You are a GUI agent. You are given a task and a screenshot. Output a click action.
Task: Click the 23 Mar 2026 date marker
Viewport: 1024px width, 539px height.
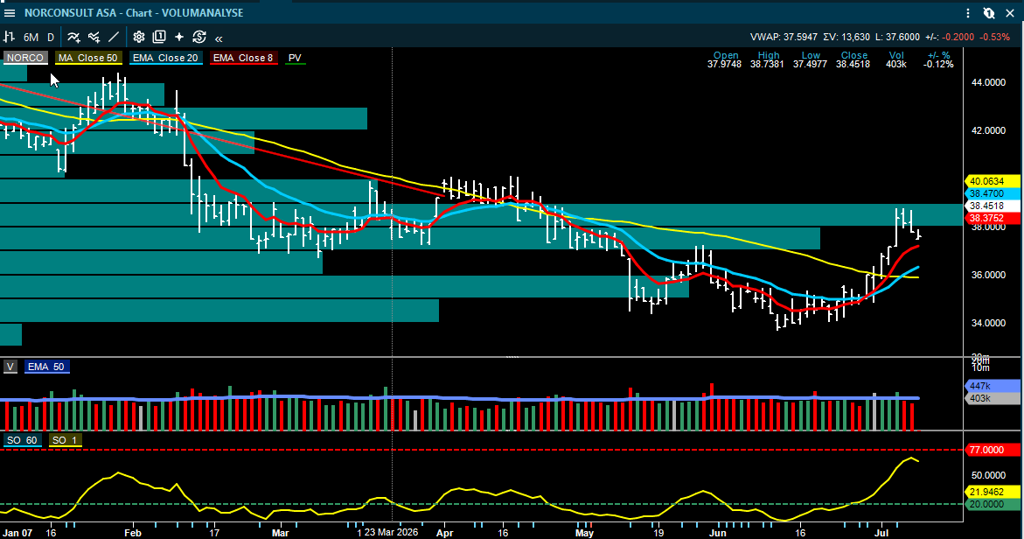391,533
